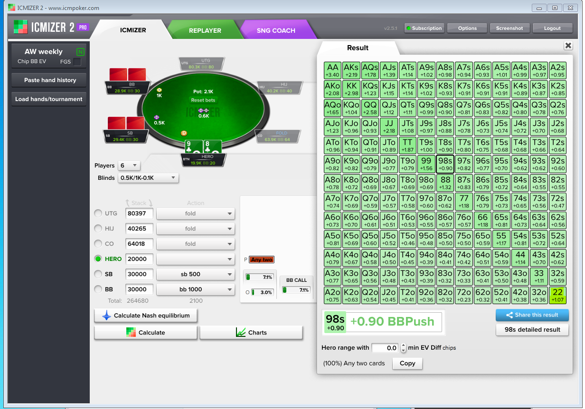The image size is (585, 409).
Task: Click the green N icon on AW weekly
Action: pyautogui.click(x=80, y=52)
